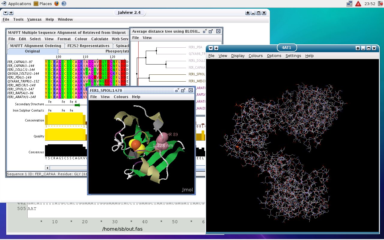This screenshot has width=384, height=240.
Task: Open View menu in tree window
Action: (x=147, y=37)
